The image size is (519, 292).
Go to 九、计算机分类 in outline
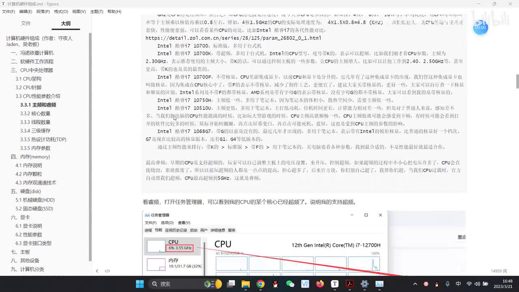pos(27,269)
